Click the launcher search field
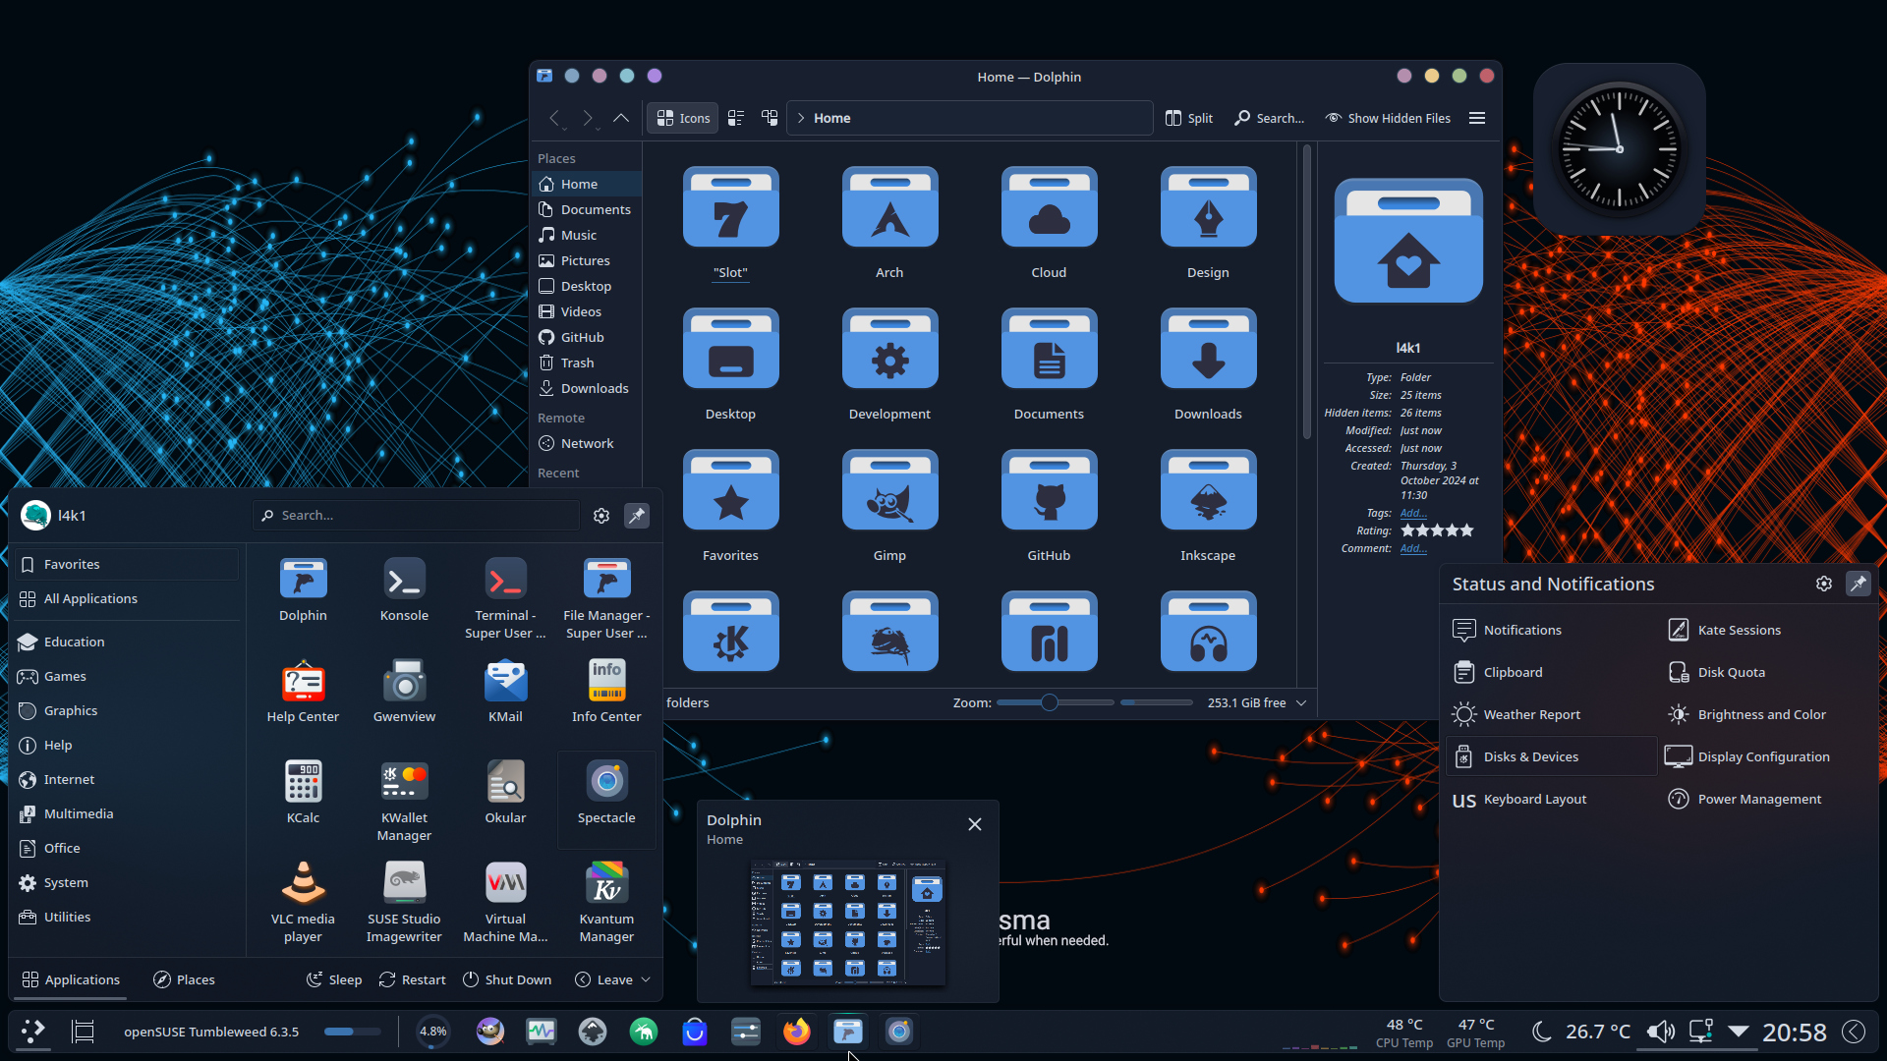The width and height of the screenshot is (1887, 1061). tap(416, 516)
